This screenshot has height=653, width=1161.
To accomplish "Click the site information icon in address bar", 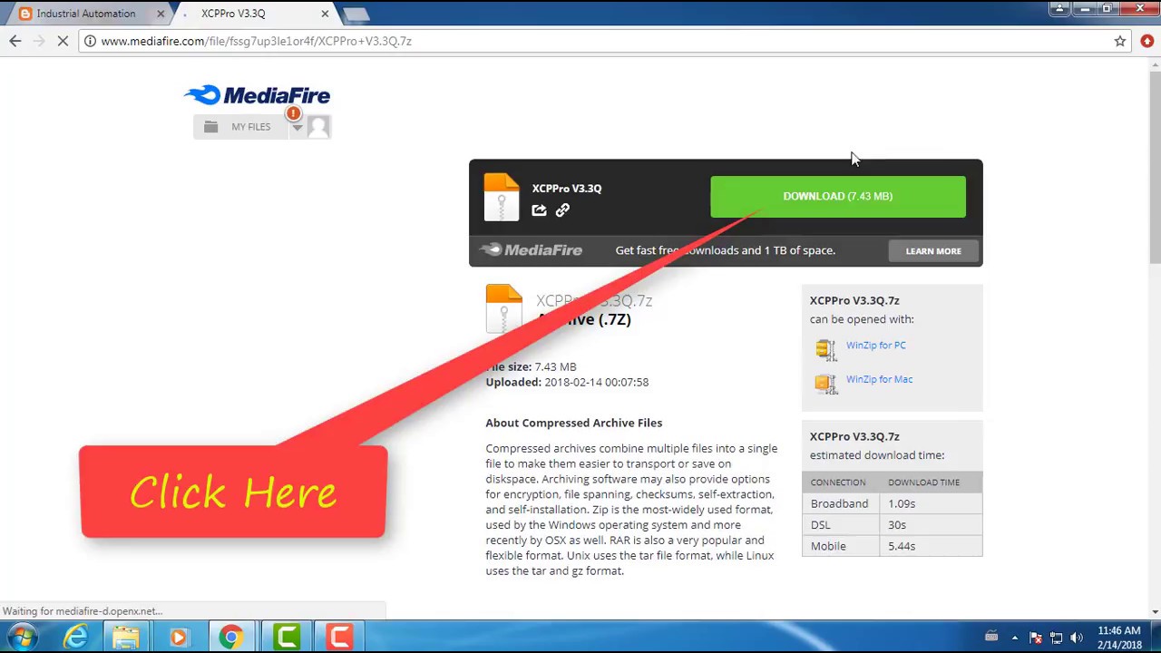I will [90, 41].
